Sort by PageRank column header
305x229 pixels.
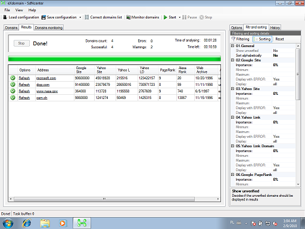tap(167, 70)
